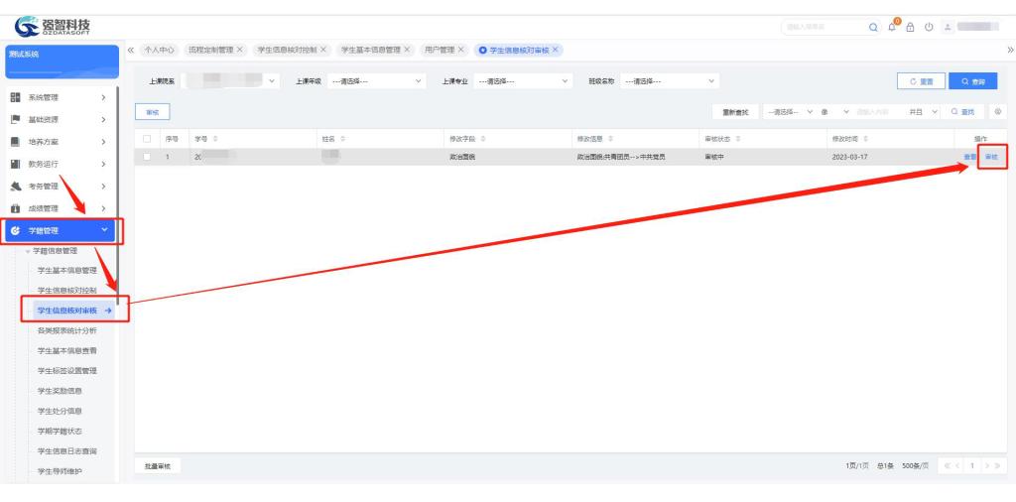Screen dimensions: 1016x502
Task: Click the 批量审核 button at bottom
Action: click(x=158, y=465)
